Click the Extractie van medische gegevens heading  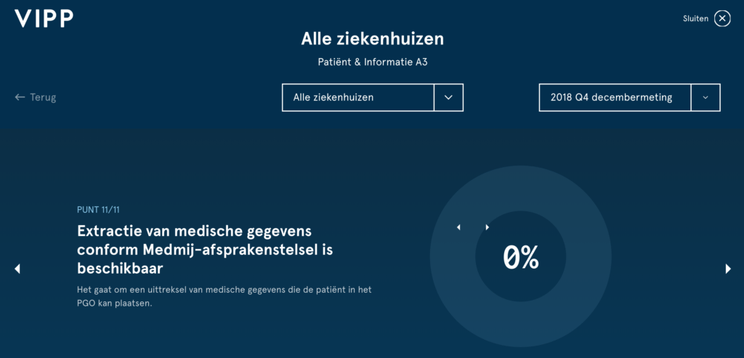point(205,250)
